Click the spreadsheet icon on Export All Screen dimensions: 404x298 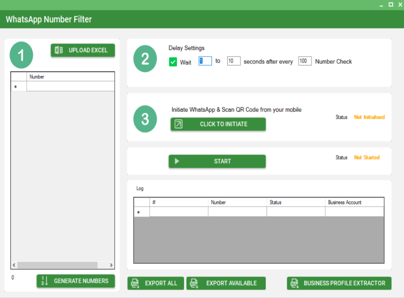pos(135,283)
